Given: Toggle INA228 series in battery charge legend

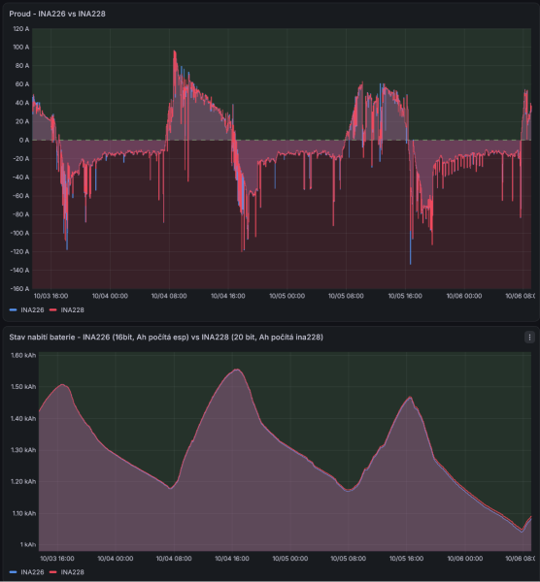Looking at the screenshot, I should (72, 572).
